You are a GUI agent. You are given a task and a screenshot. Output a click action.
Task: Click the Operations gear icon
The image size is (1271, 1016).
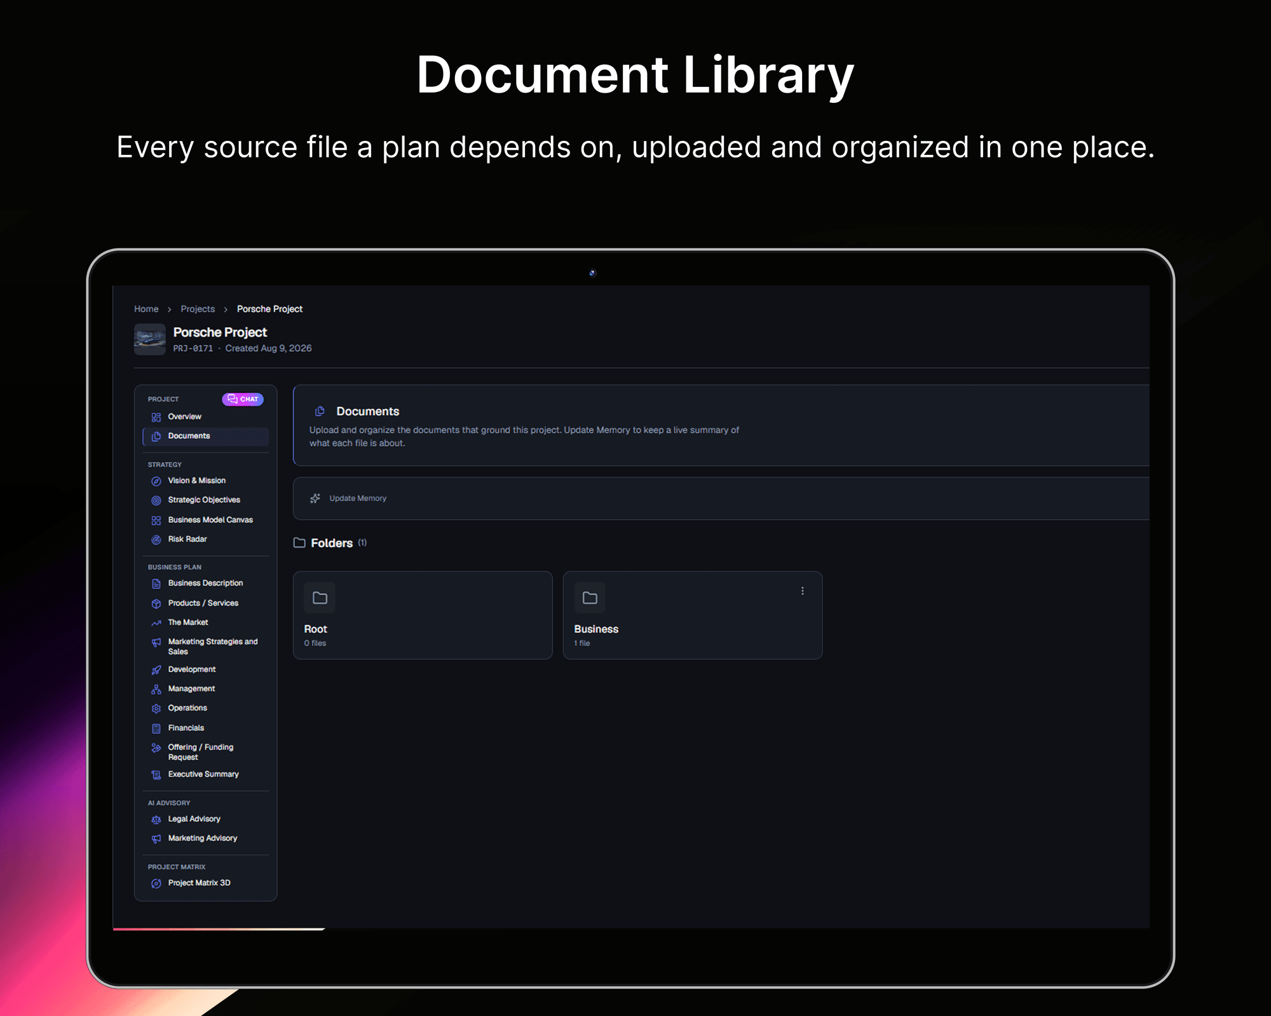click(x=156, y=709)
